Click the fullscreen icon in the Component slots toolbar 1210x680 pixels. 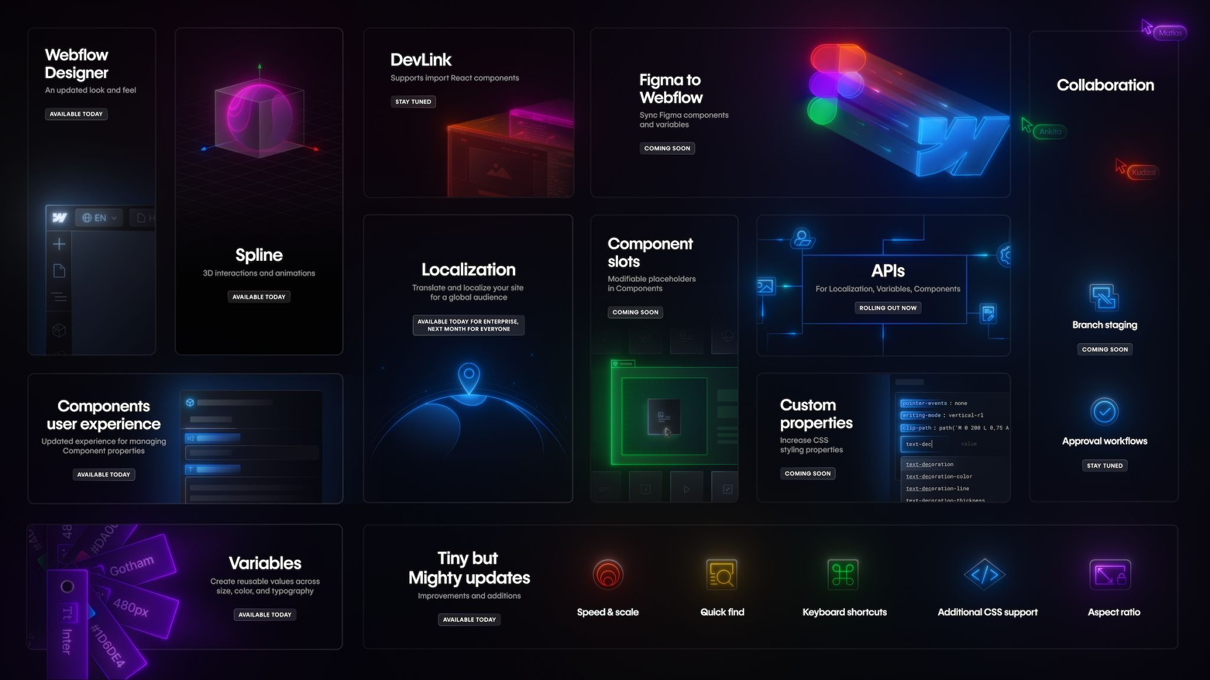tap(727, 488)
